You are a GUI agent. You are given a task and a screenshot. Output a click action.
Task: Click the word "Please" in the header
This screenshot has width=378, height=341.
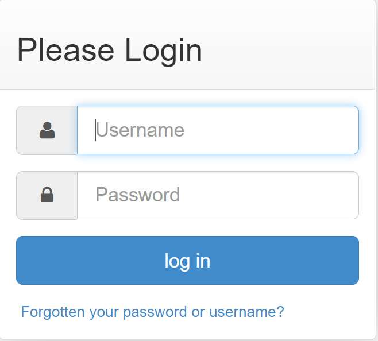tap(65, 50)
